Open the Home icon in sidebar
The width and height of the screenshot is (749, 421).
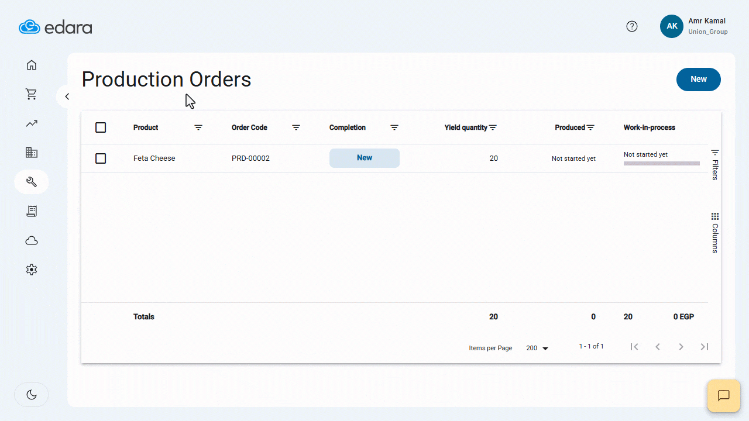click(32, 65)
